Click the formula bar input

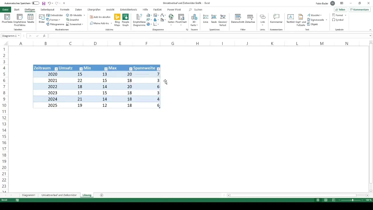click(208, 36)
